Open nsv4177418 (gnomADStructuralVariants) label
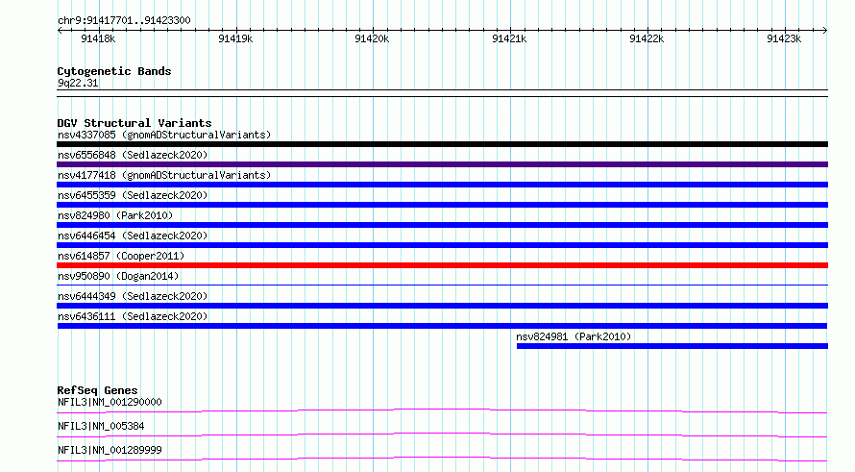The image size is (855, 472). click(x=164, y=175)
